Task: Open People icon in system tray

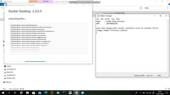Action: [136, 93]
